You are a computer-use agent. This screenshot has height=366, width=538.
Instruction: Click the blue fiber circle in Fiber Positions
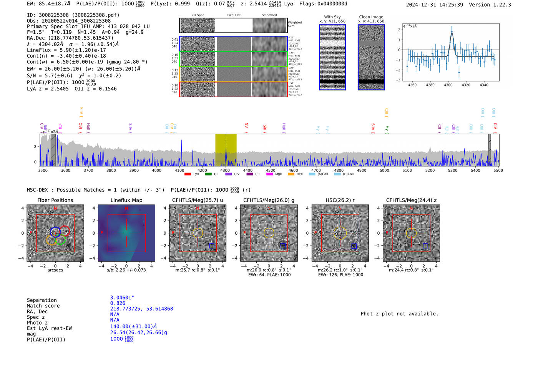pyautogui.click(x=55, y=232)
